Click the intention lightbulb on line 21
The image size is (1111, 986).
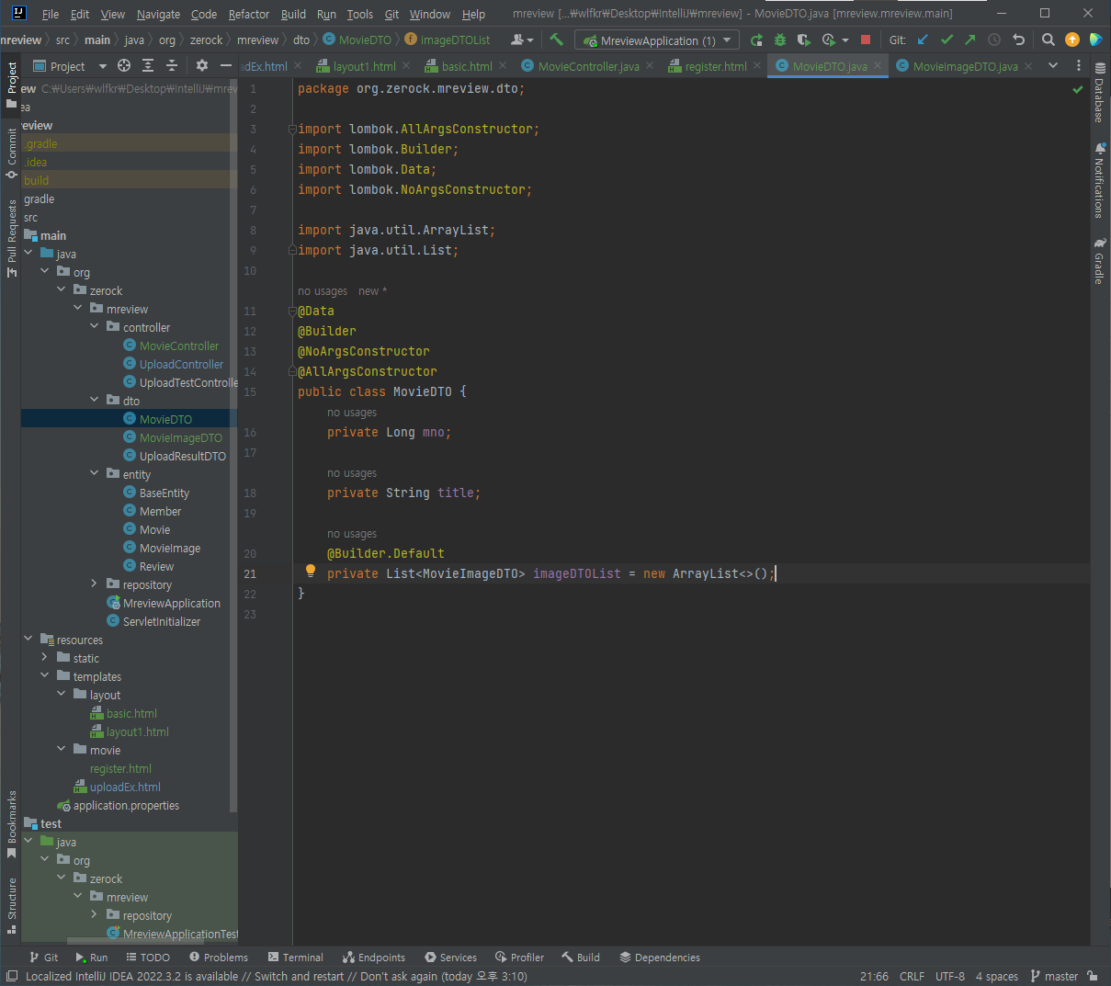tap(311, 572)
